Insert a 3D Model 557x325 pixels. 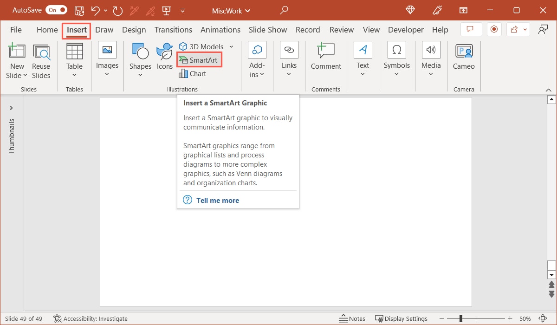coord(201,46)
